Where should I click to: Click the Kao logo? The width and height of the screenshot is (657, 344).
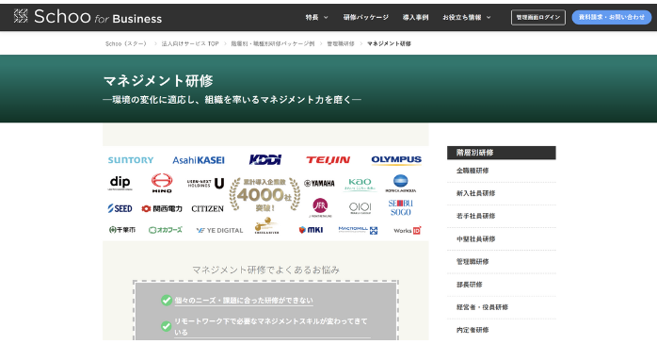360,184
